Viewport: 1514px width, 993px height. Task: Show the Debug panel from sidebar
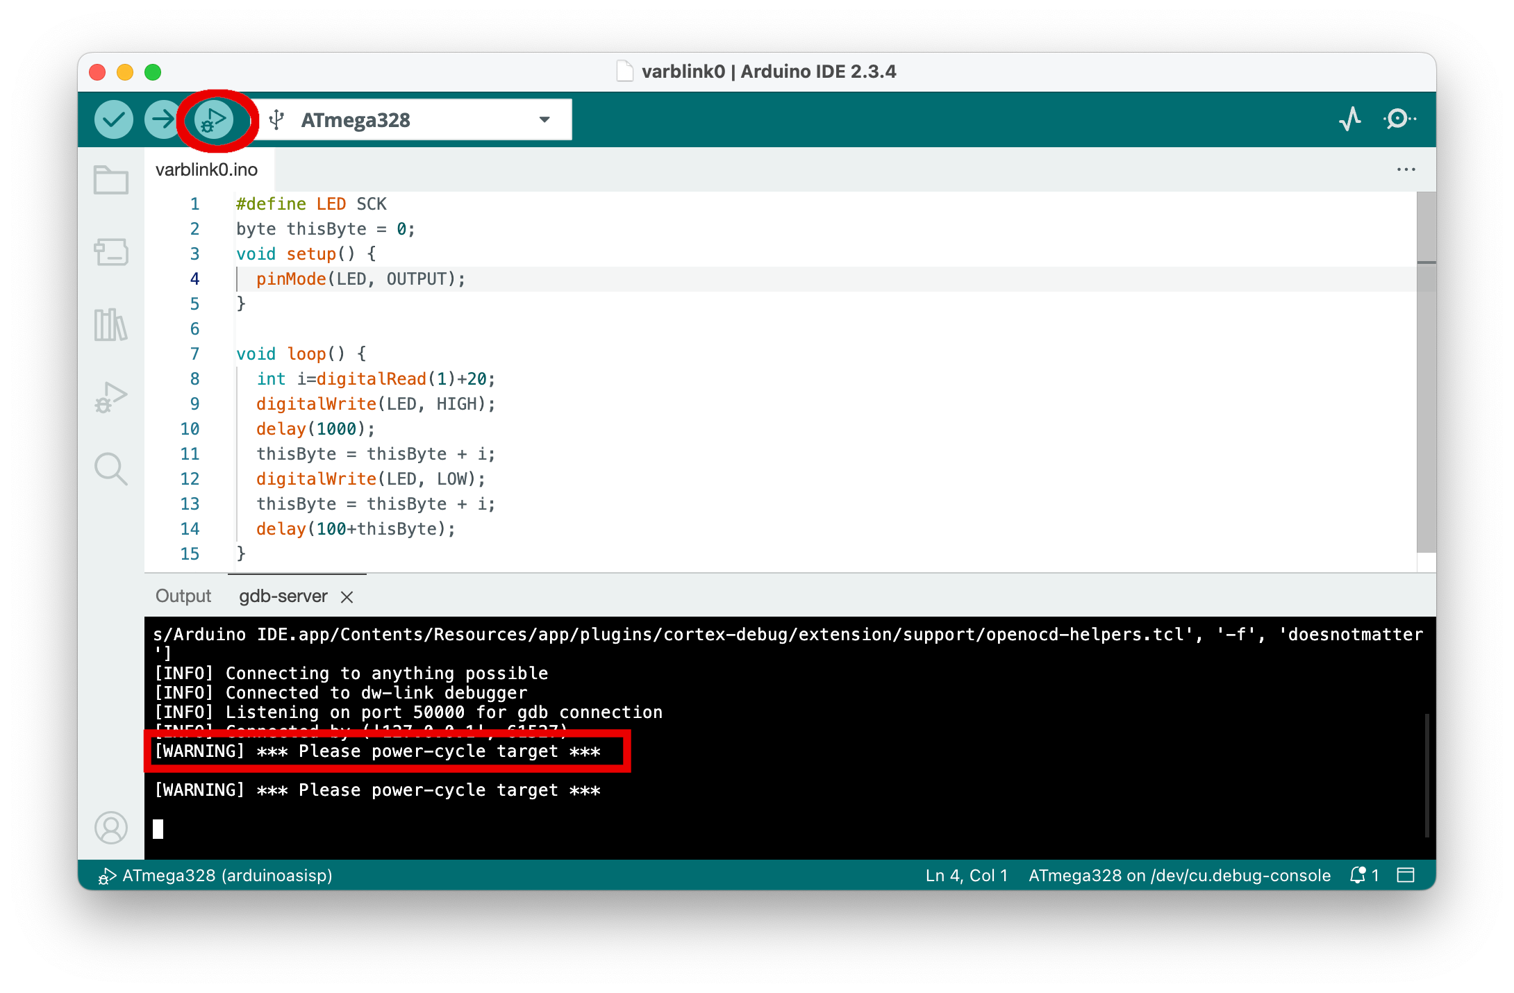point(111,397)
